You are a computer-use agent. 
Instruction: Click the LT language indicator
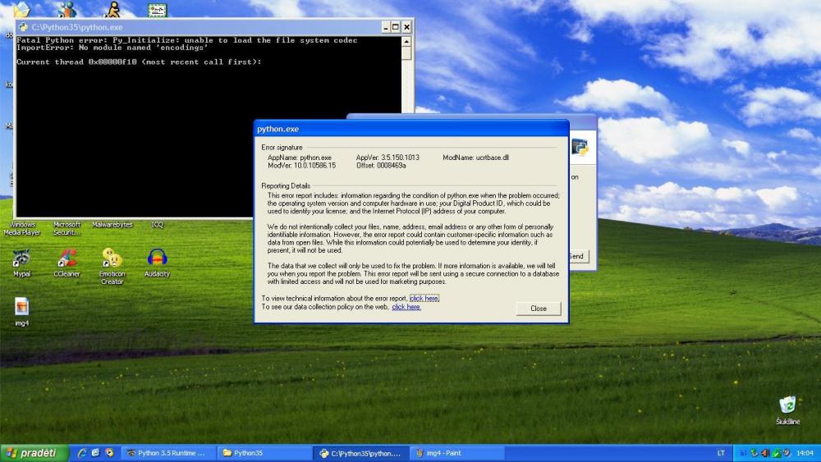click(x=721, y=453)
